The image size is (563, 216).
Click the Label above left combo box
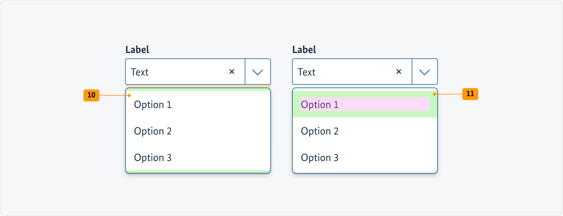pyautogui.click(x=137, y=49)
